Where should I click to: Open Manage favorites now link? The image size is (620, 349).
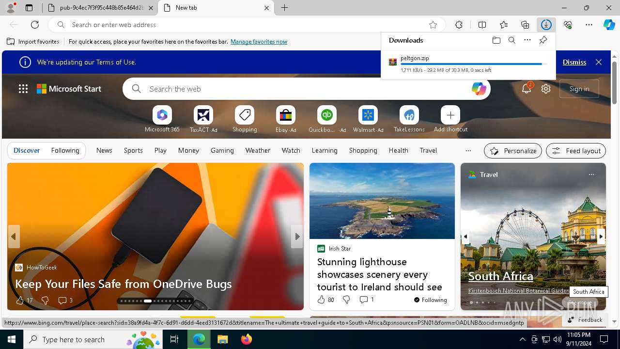[259, 42]
